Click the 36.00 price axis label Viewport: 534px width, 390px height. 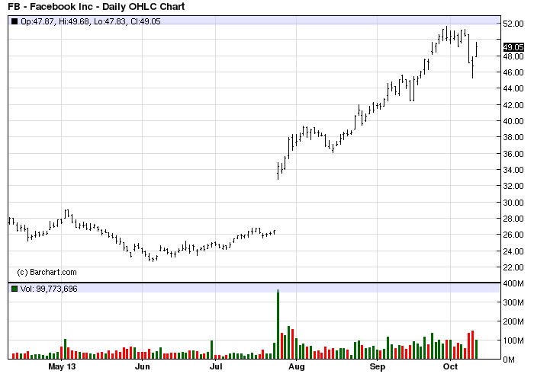tap(513, 153)
